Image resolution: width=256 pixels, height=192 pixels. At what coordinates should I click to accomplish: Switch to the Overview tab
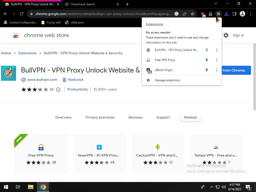[63, 117]
